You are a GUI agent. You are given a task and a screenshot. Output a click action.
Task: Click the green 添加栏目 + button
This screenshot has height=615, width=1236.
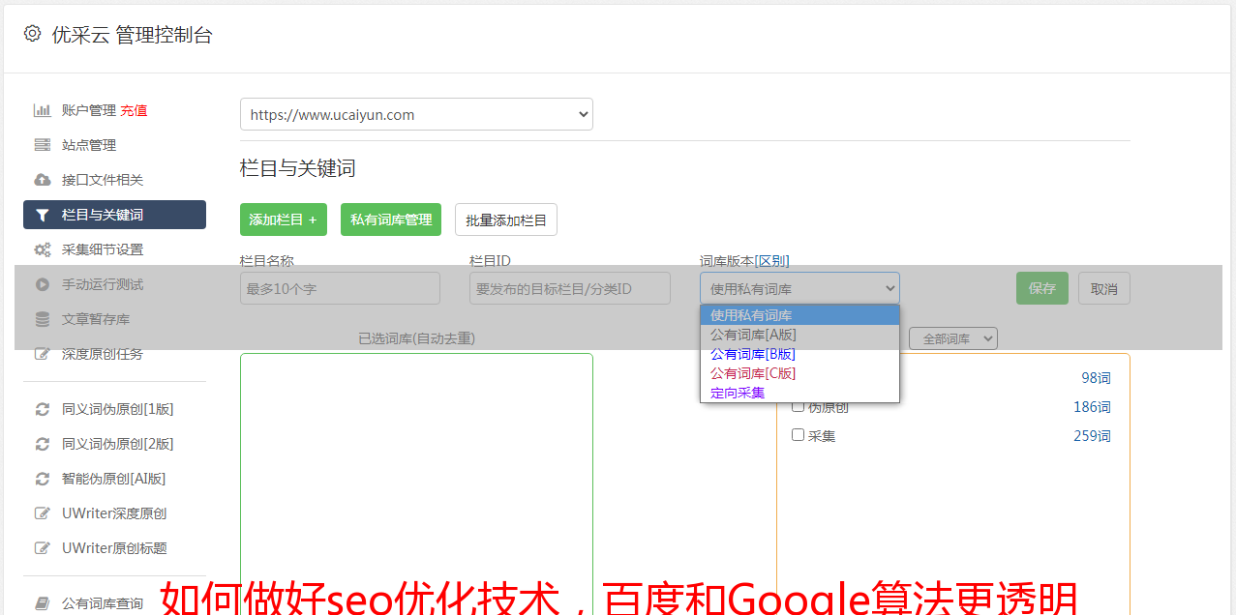[284, 220]
